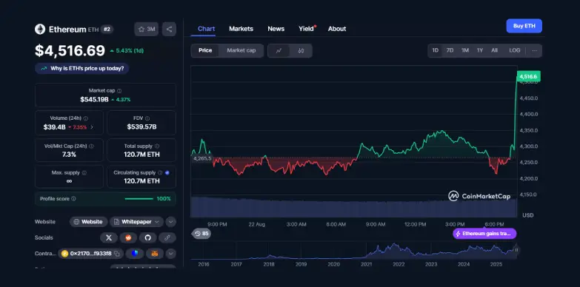Viewport: 580px width, 287px height.
Task: Open the X (Twitter) social link
Action: (109, 238)
